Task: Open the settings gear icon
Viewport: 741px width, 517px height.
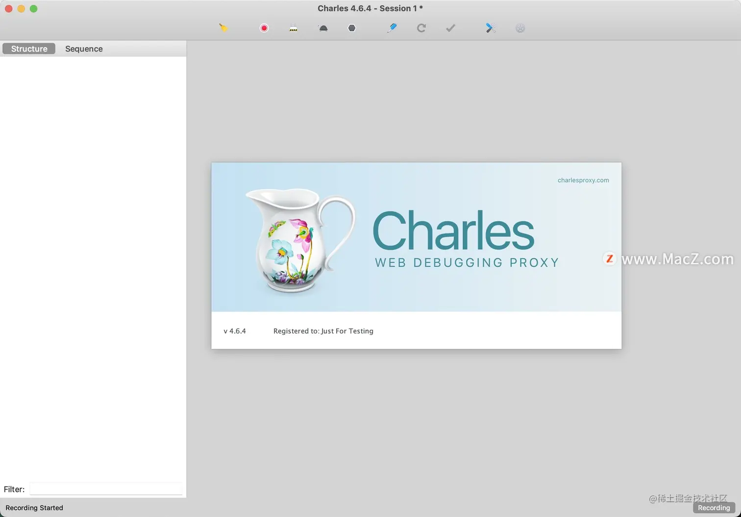Action: [x=520, y=28]
